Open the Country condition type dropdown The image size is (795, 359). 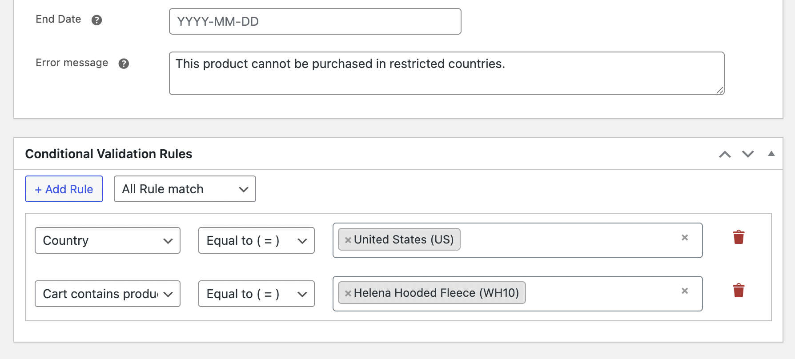click(107, 240)
